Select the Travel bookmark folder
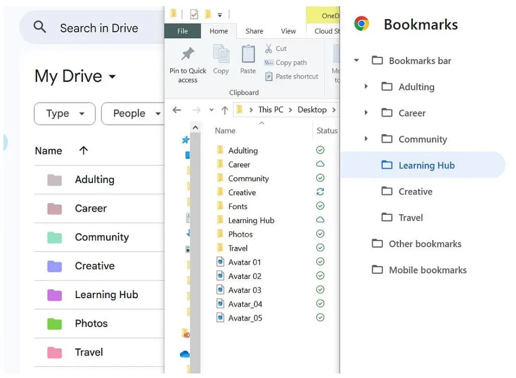The width and height of the screenshot is (516, 378). [x=402, y=218]
